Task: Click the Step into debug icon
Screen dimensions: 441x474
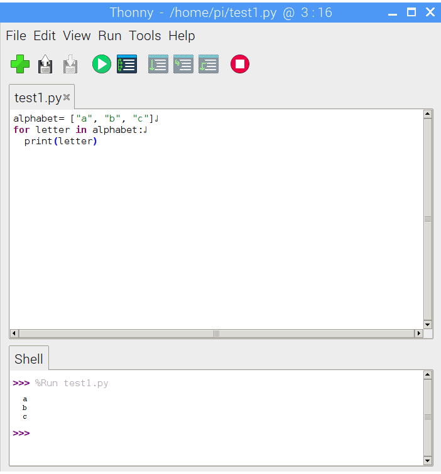Action: (183, 64)
